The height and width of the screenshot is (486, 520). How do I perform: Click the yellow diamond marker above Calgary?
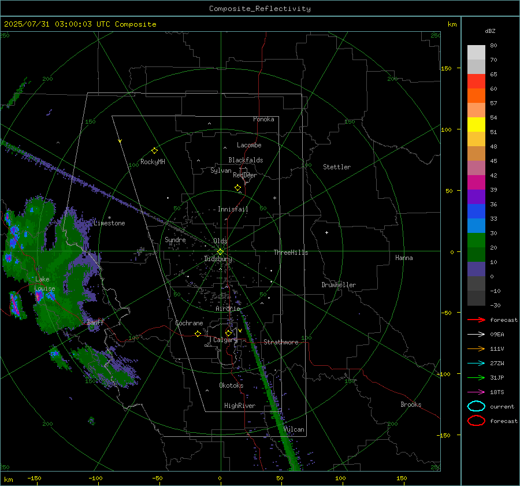click(228, 333)
